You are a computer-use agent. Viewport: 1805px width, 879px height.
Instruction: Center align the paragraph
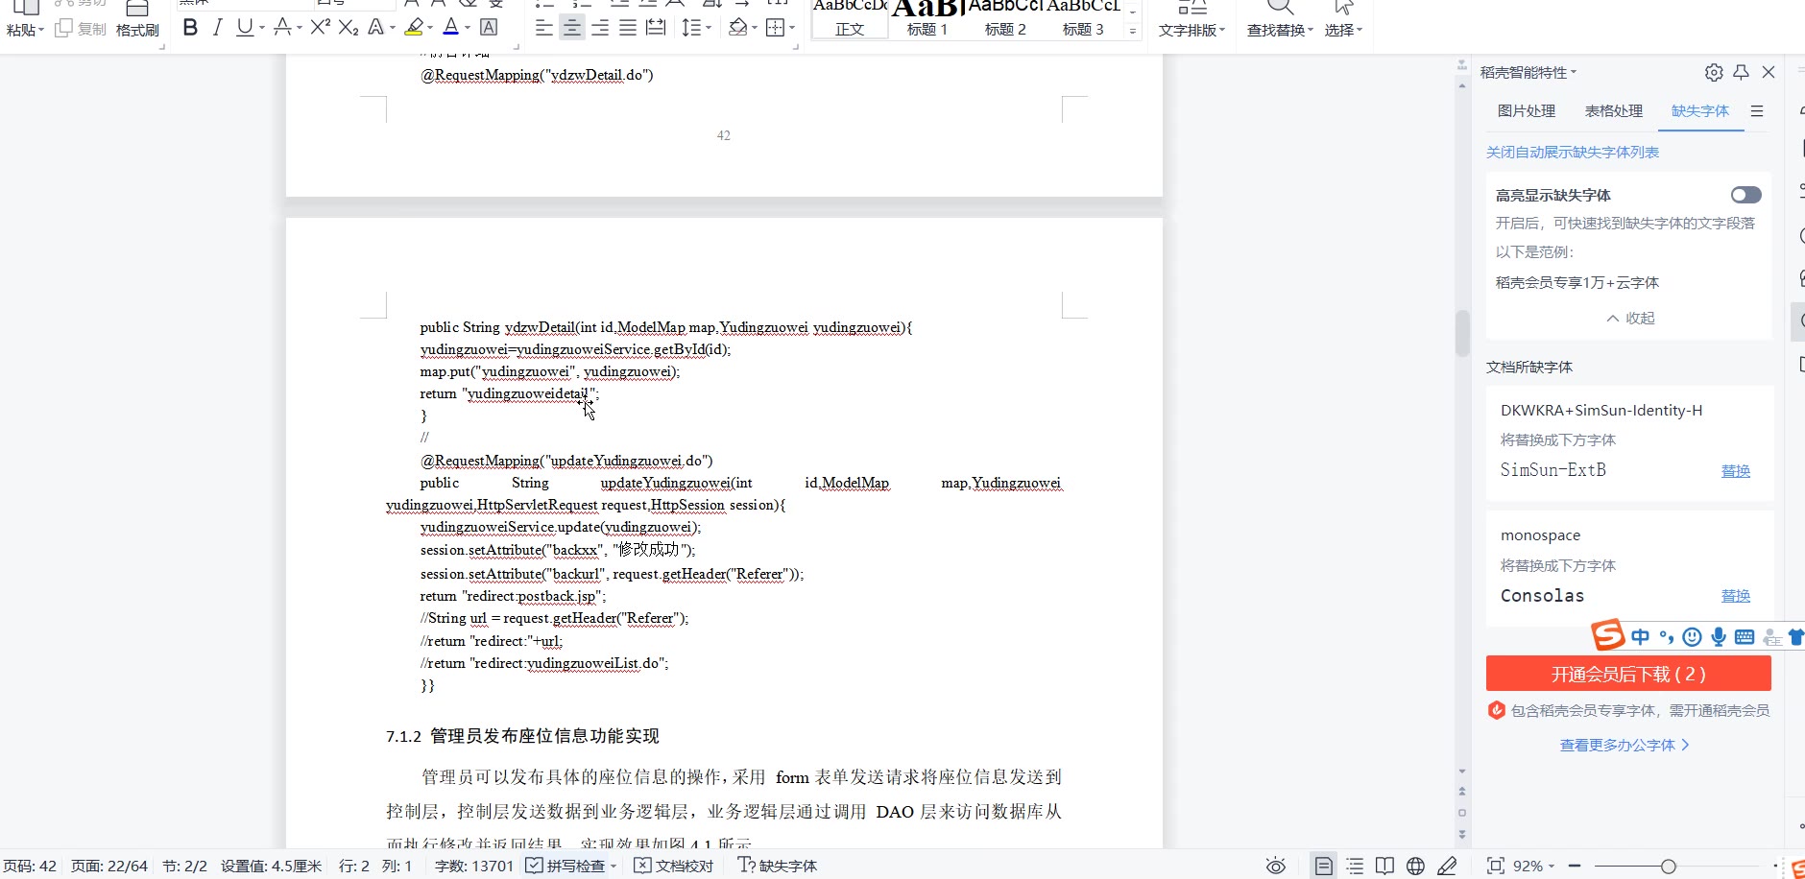[572, 28]
